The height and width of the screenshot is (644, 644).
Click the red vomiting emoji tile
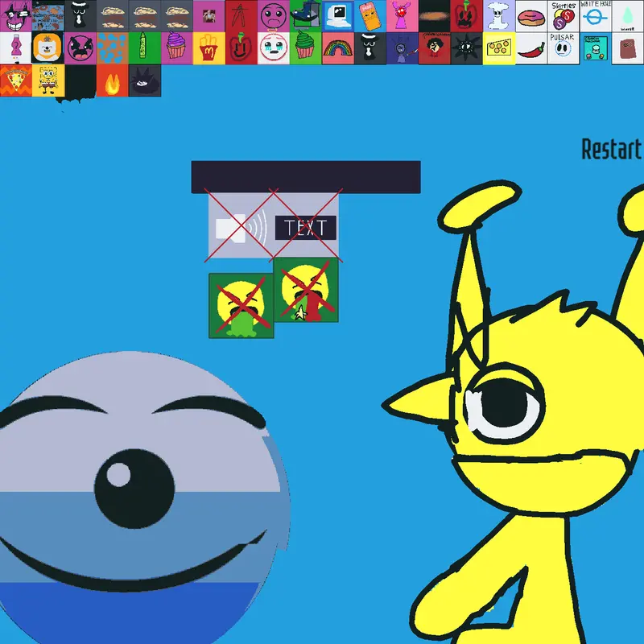click(306, 290)
